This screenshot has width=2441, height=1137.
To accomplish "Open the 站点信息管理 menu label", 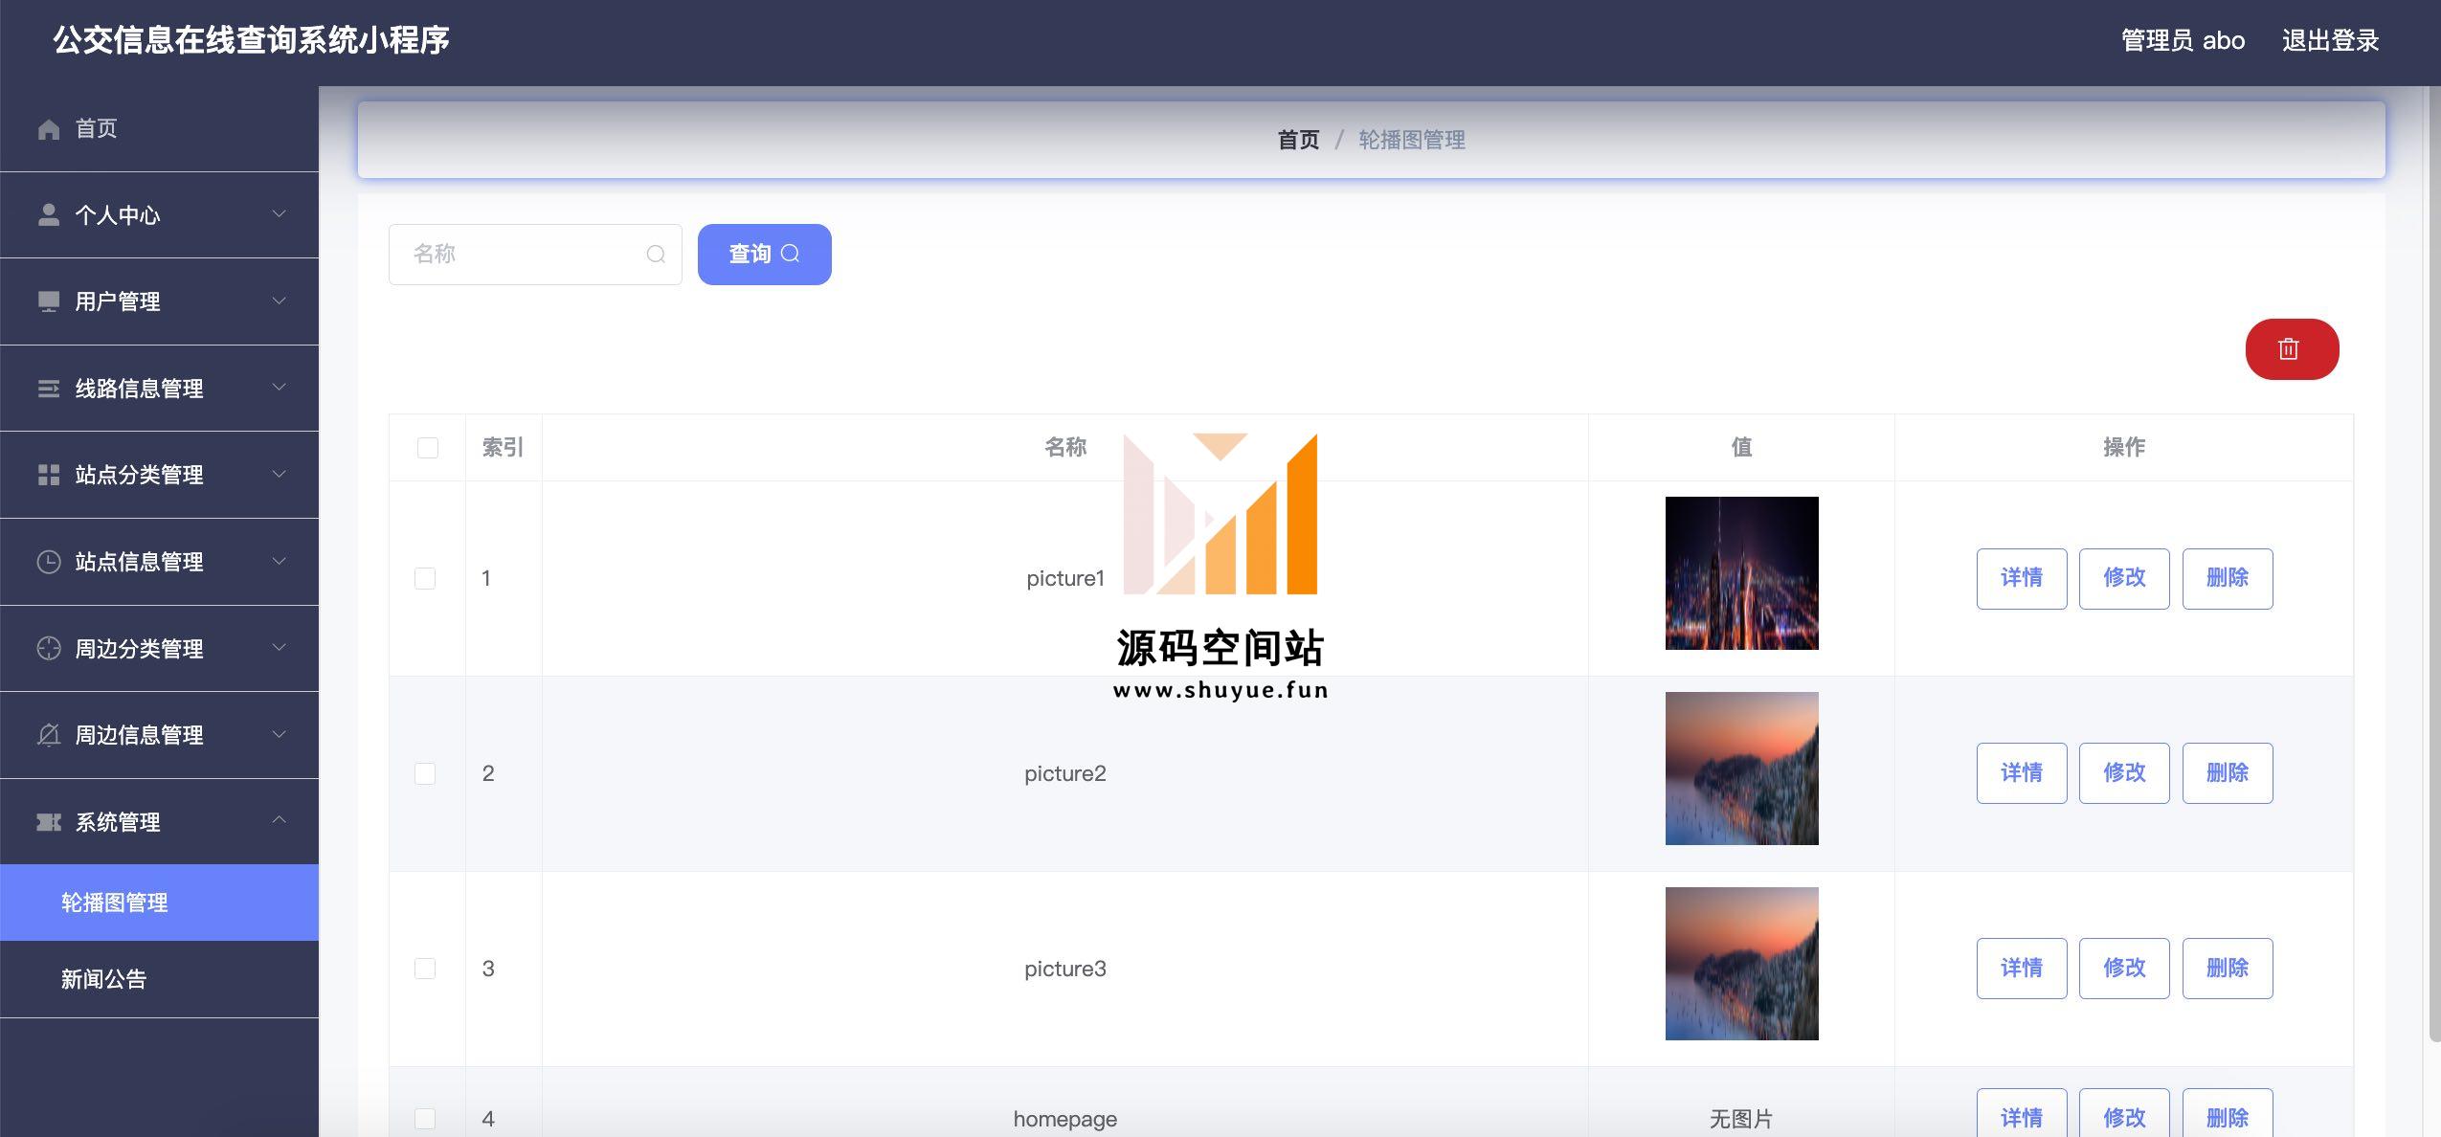I will 139,562.
